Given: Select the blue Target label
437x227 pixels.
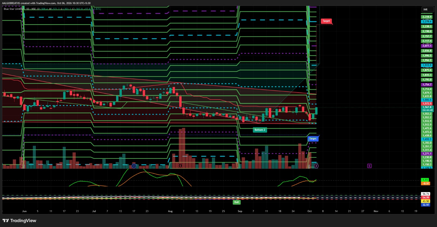Looking at the screenshot, I should [313, 139].
